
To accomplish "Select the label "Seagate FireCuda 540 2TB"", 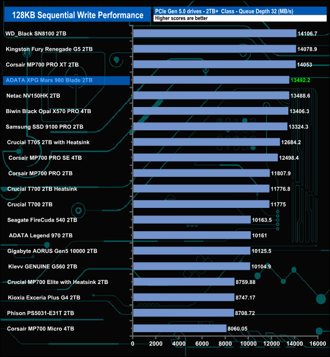I will (42, 220).
